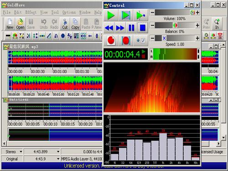Click the Untitled1 sound window title bar
This screenshot has height=171, width=228.
(52, 100)
